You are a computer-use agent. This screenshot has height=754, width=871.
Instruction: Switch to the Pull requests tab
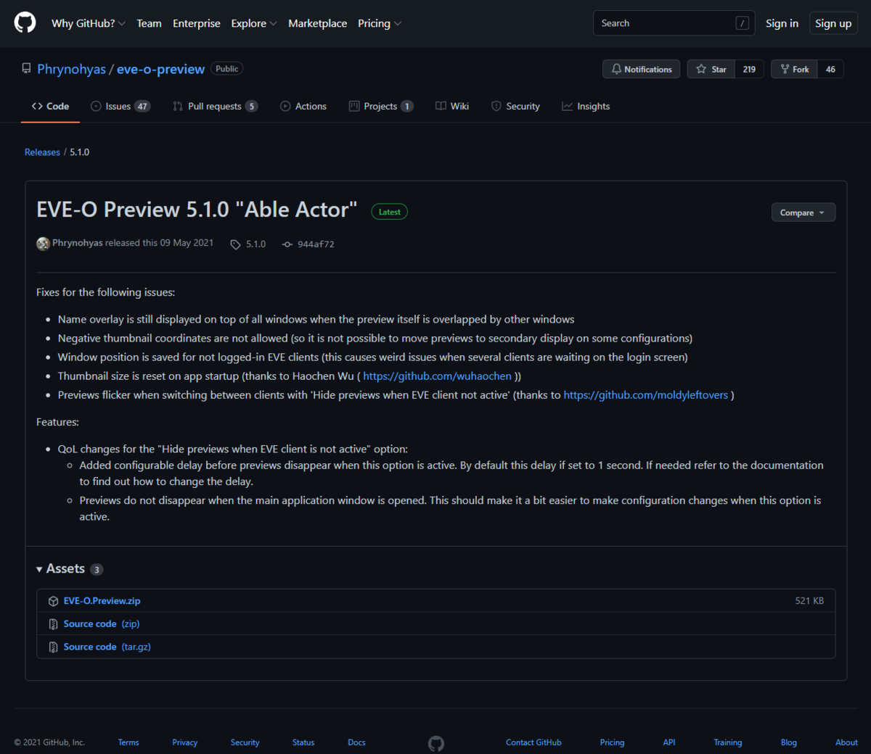(x=215, y=106)
